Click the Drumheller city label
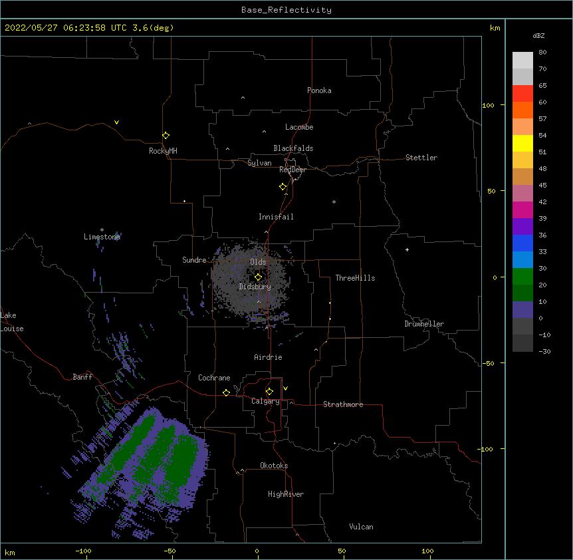This screenshot has height=560, width=573. [x=424, y=324]
